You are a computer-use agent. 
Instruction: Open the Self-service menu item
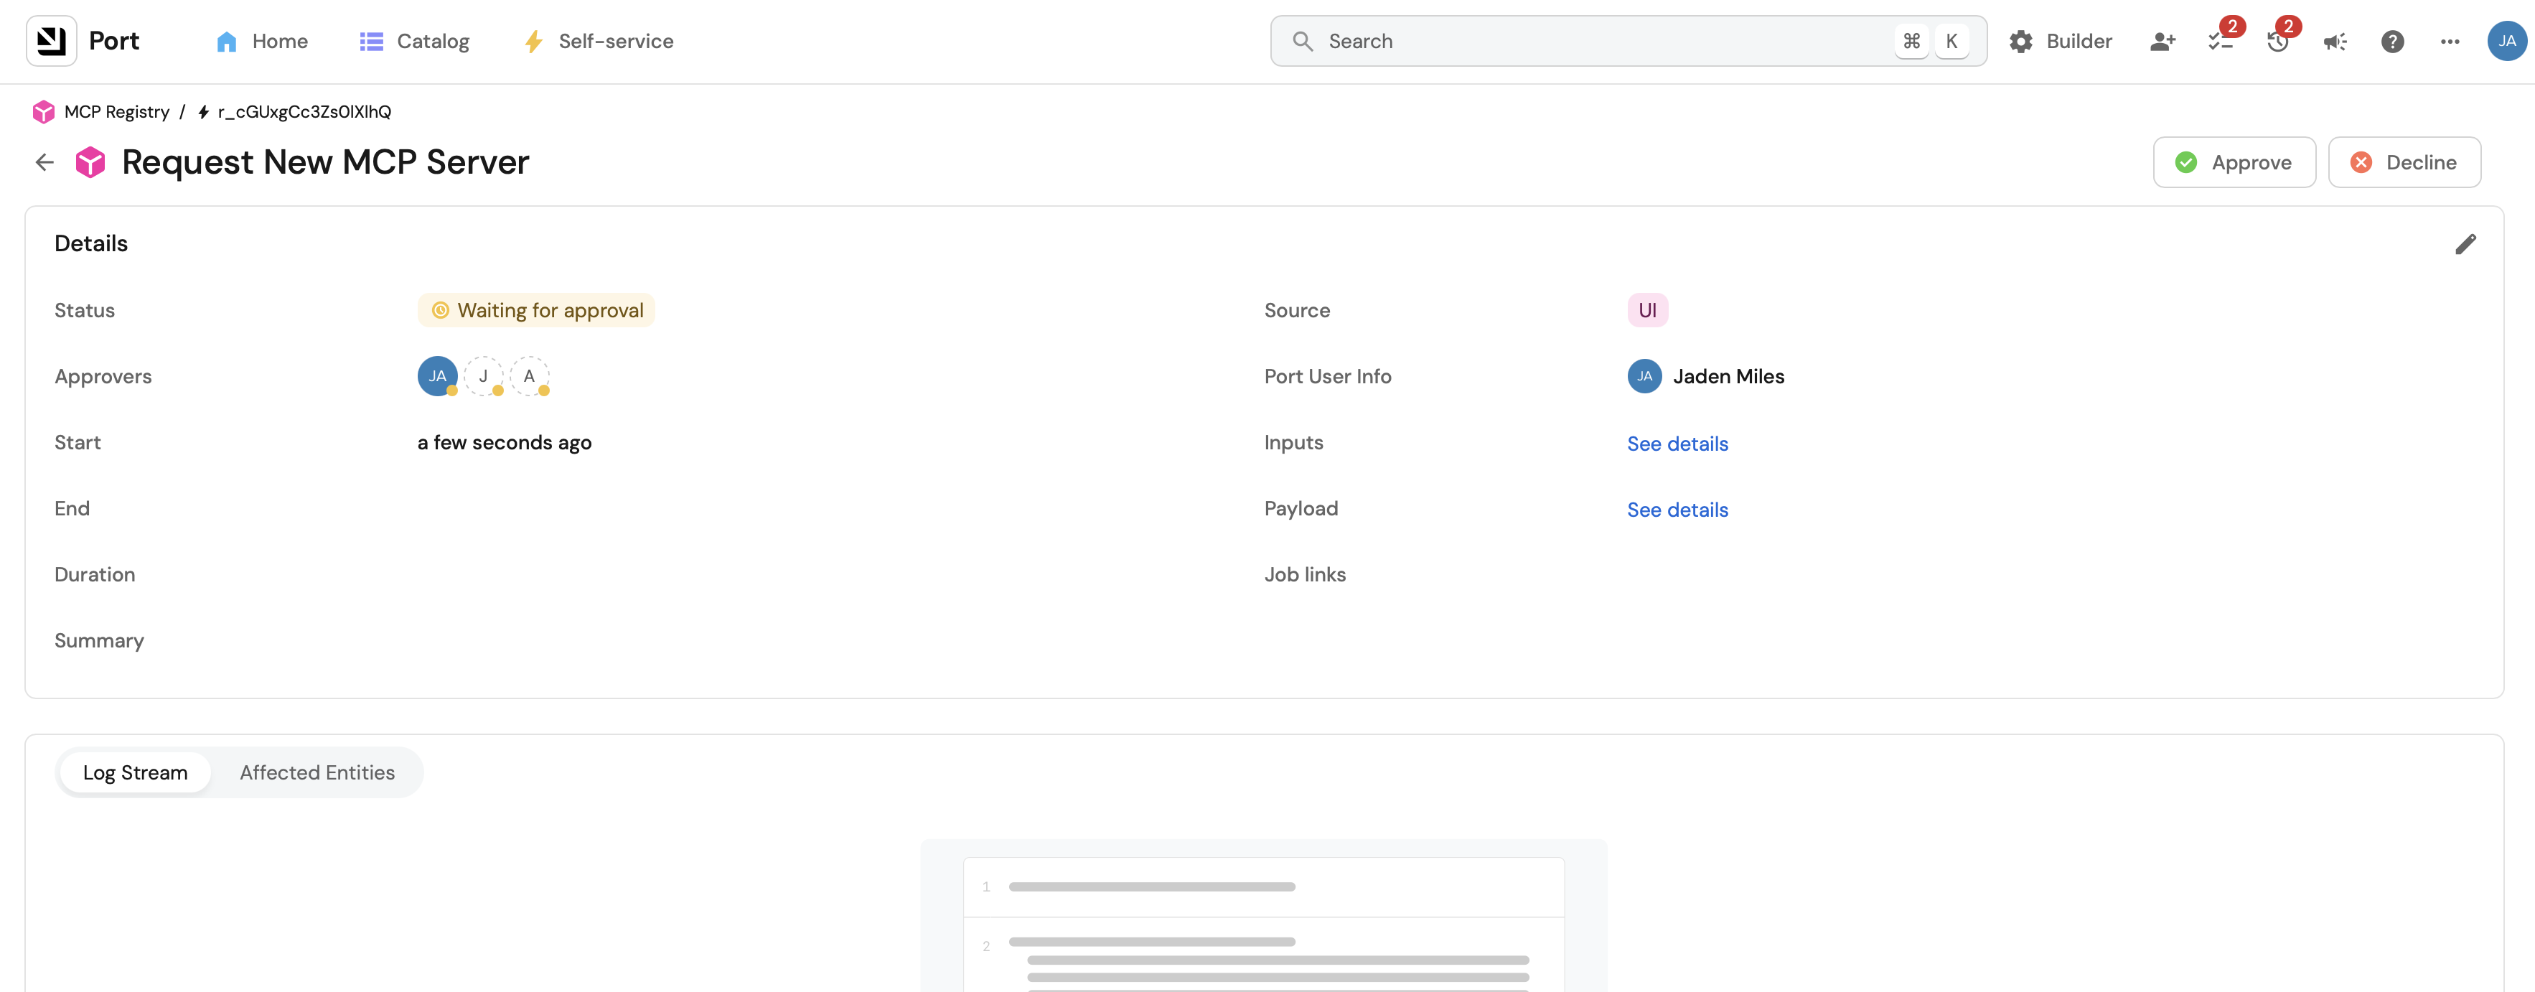coord(599,42)
